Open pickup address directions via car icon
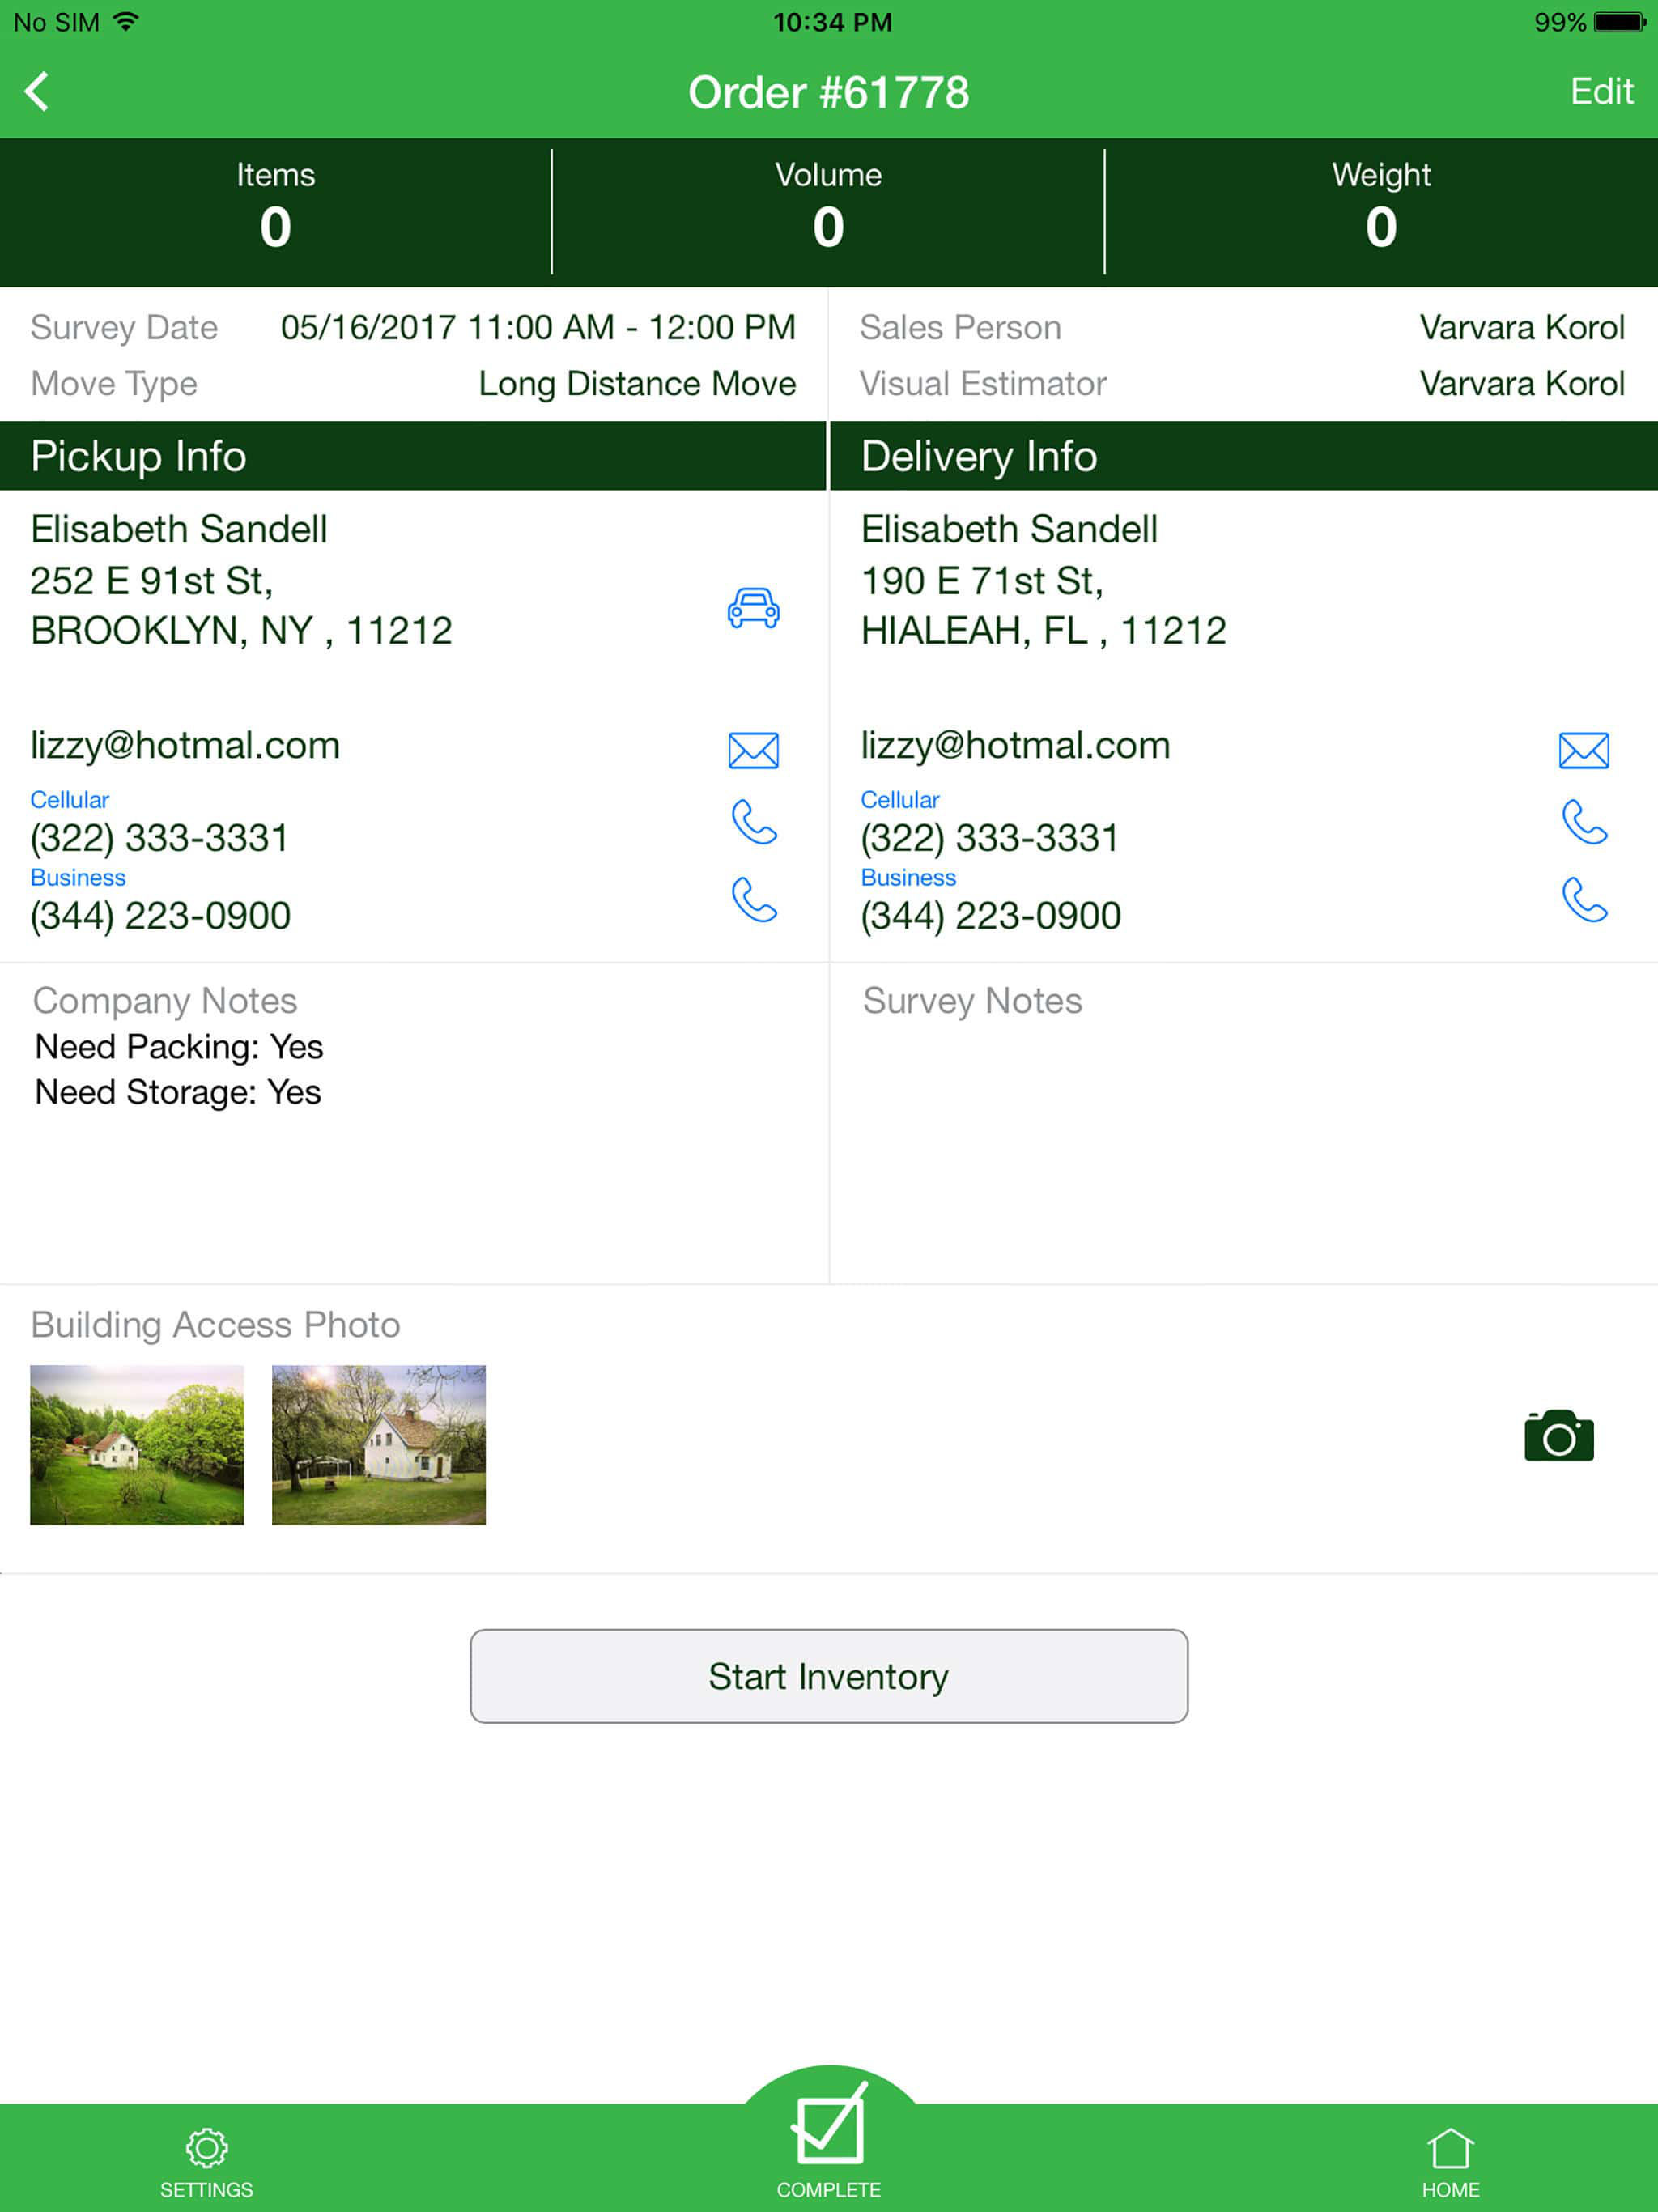The height and width of the screenshot is (2212, 1658). 753,607
